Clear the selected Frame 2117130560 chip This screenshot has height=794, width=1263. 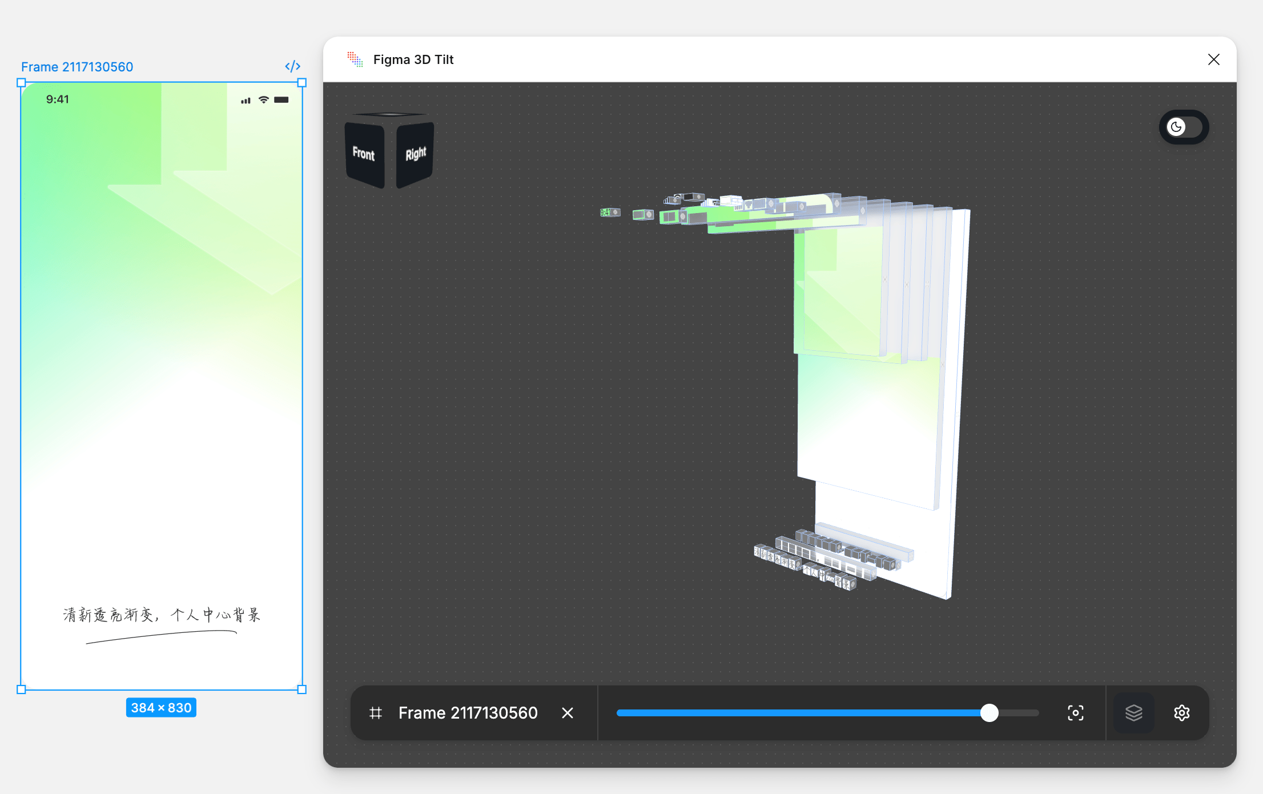click(x=567, y=713)
